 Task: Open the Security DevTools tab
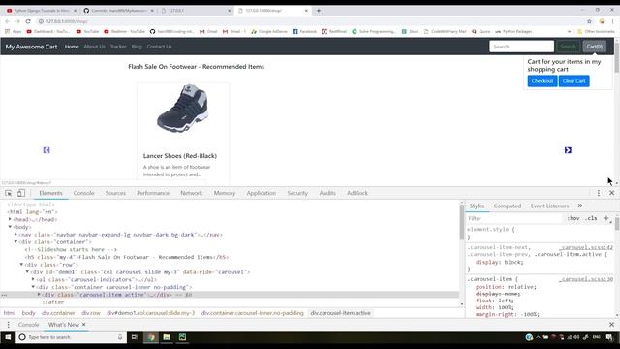tap(297, 193)
